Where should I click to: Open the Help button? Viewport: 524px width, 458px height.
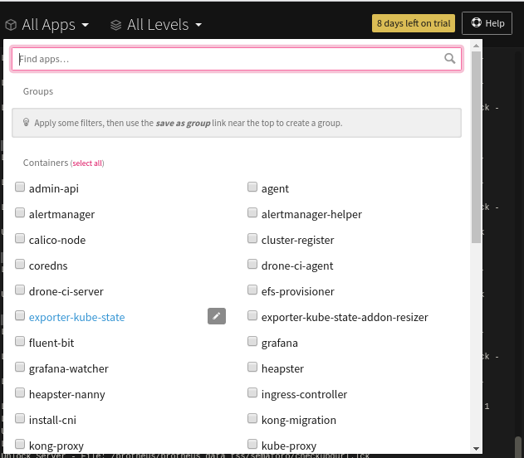[487, 23]
